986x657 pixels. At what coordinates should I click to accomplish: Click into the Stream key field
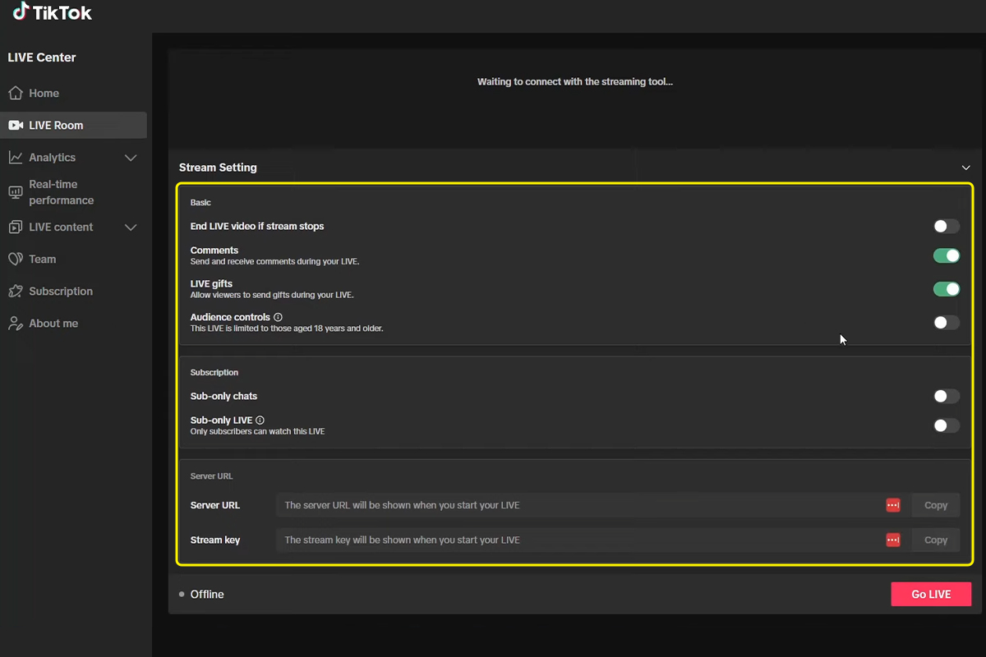(592, 540)
